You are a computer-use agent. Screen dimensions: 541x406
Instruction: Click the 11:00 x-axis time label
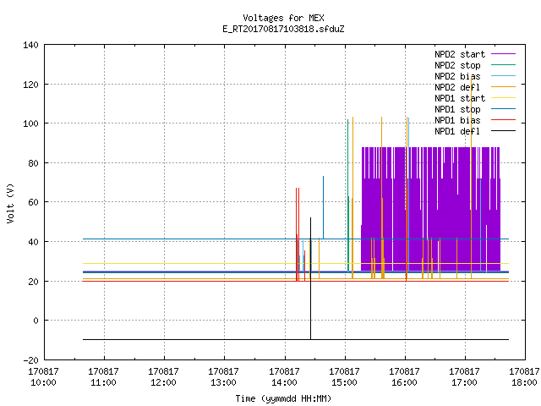[x=103, y=382]
